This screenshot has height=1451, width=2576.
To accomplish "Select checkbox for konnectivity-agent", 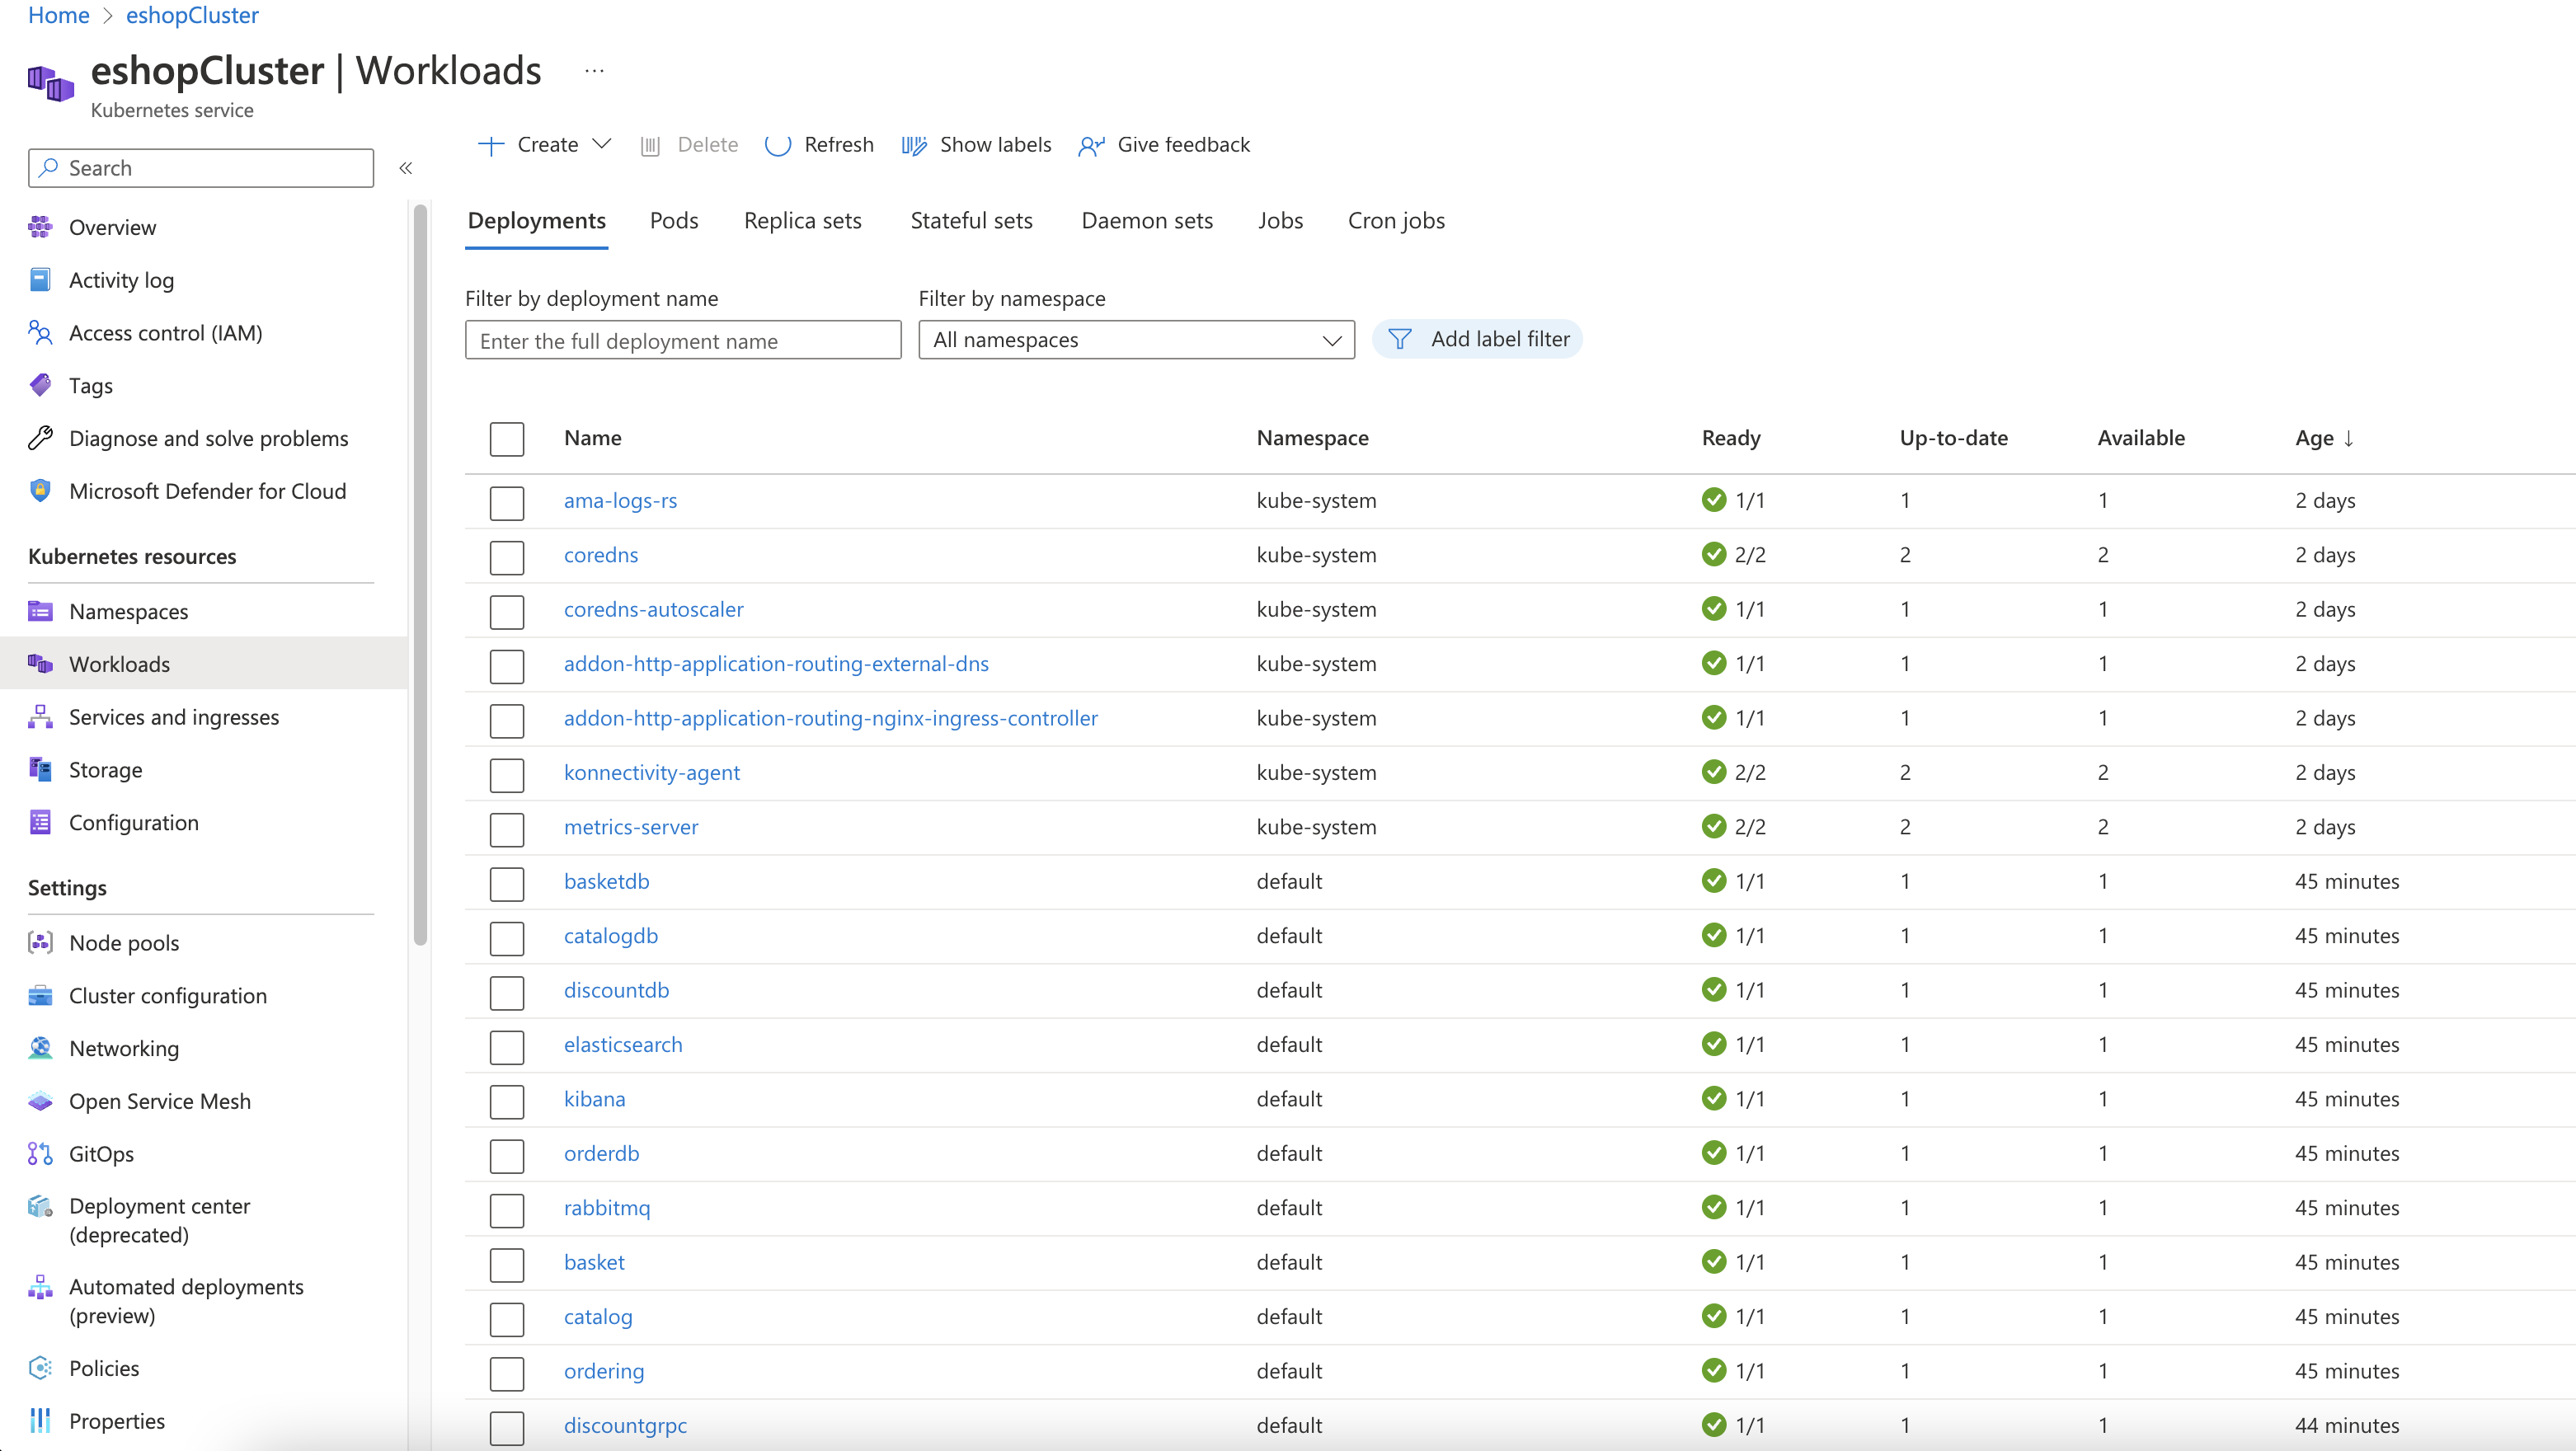I will click(x=507, y=774).
